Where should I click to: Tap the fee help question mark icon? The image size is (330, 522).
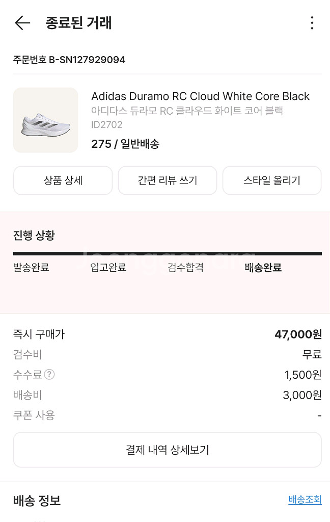(x=49, y=375)
